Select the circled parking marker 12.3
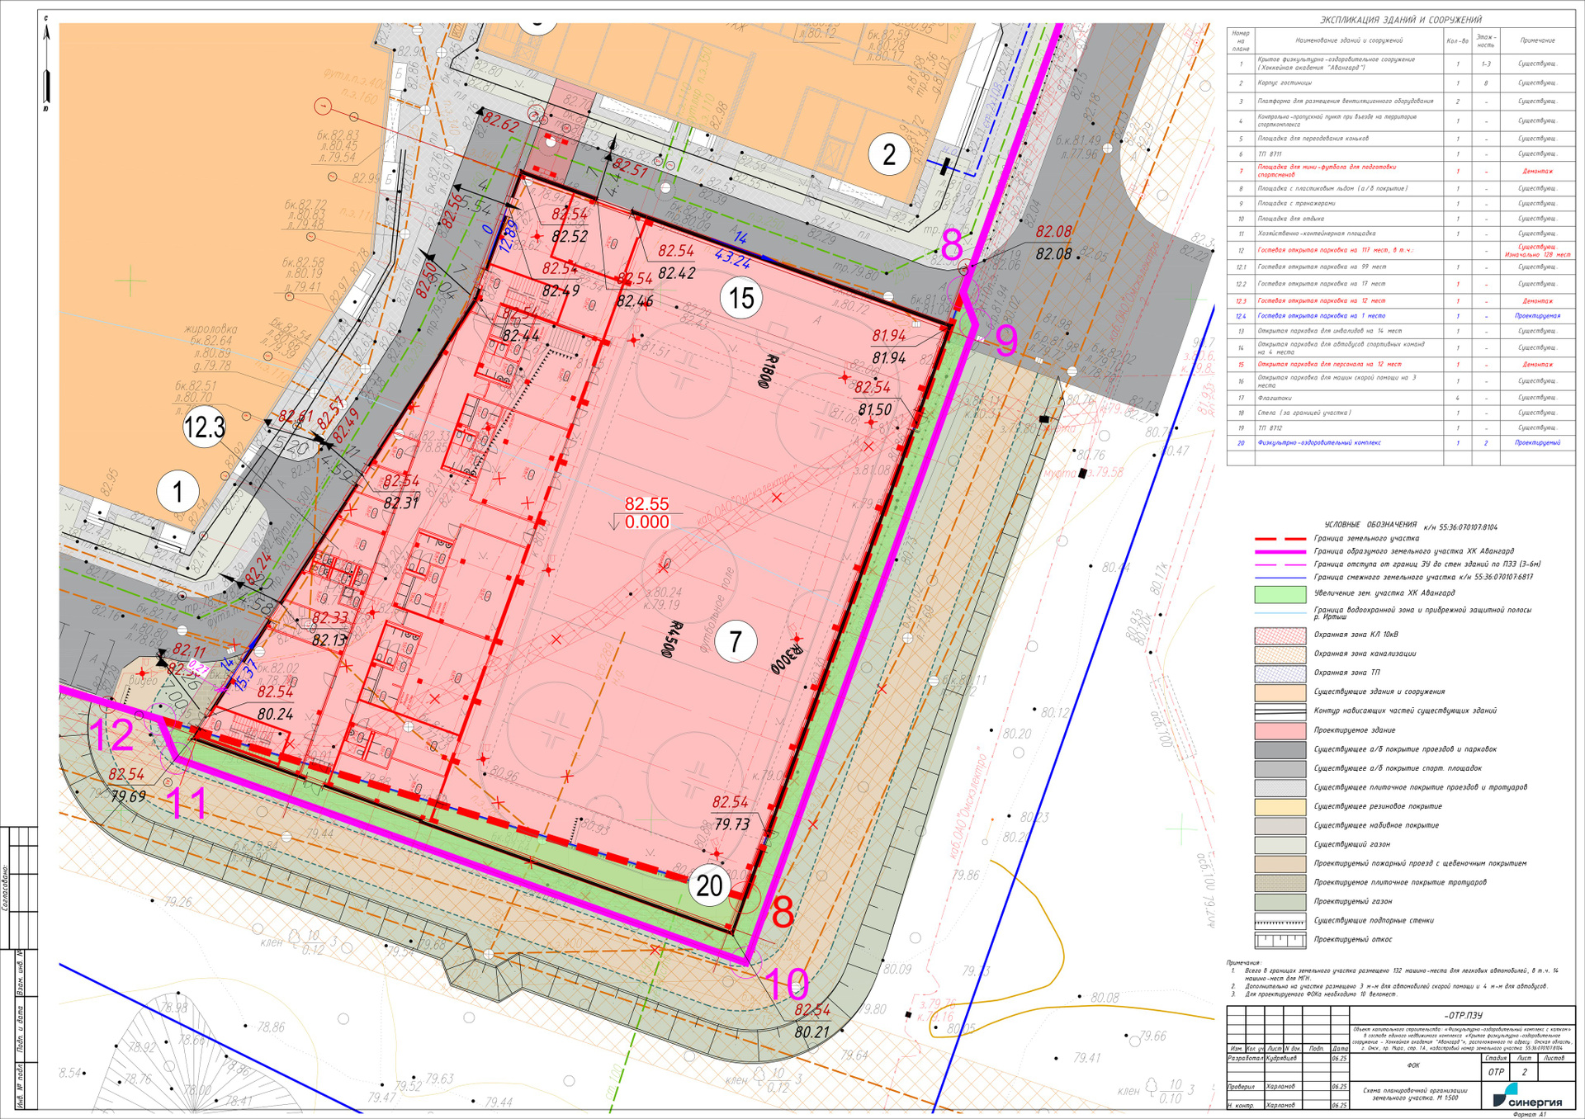1585x1119 pixels. tap(204, 427)
